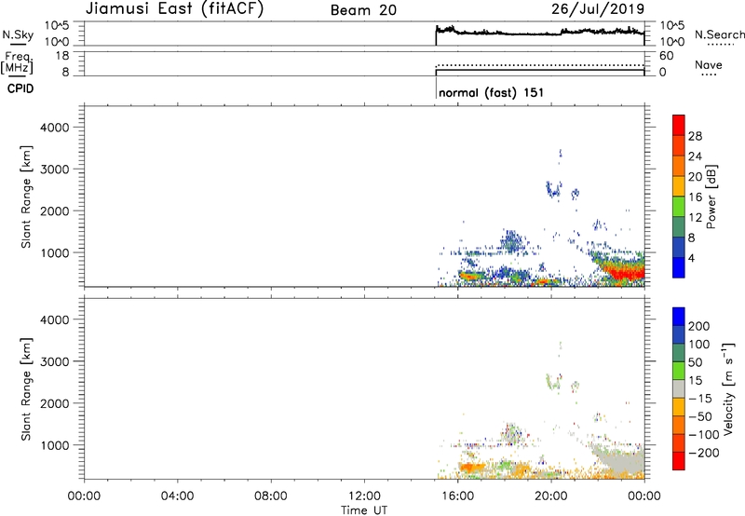
Task: Click the "N.Sky" legend label
Action: tap(18, 34)
